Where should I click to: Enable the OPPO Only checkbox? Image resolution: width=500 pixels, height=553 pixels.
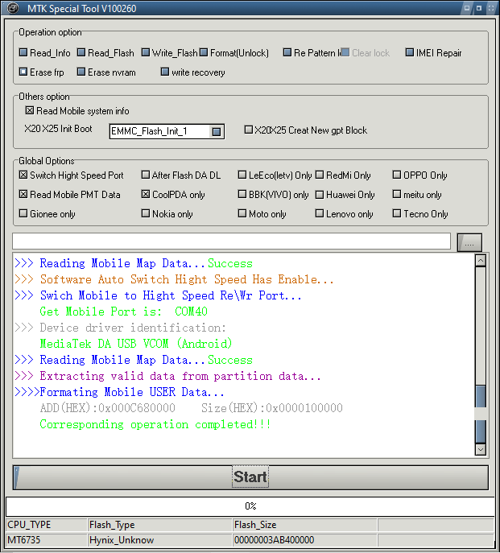click(x=397, y=175)
